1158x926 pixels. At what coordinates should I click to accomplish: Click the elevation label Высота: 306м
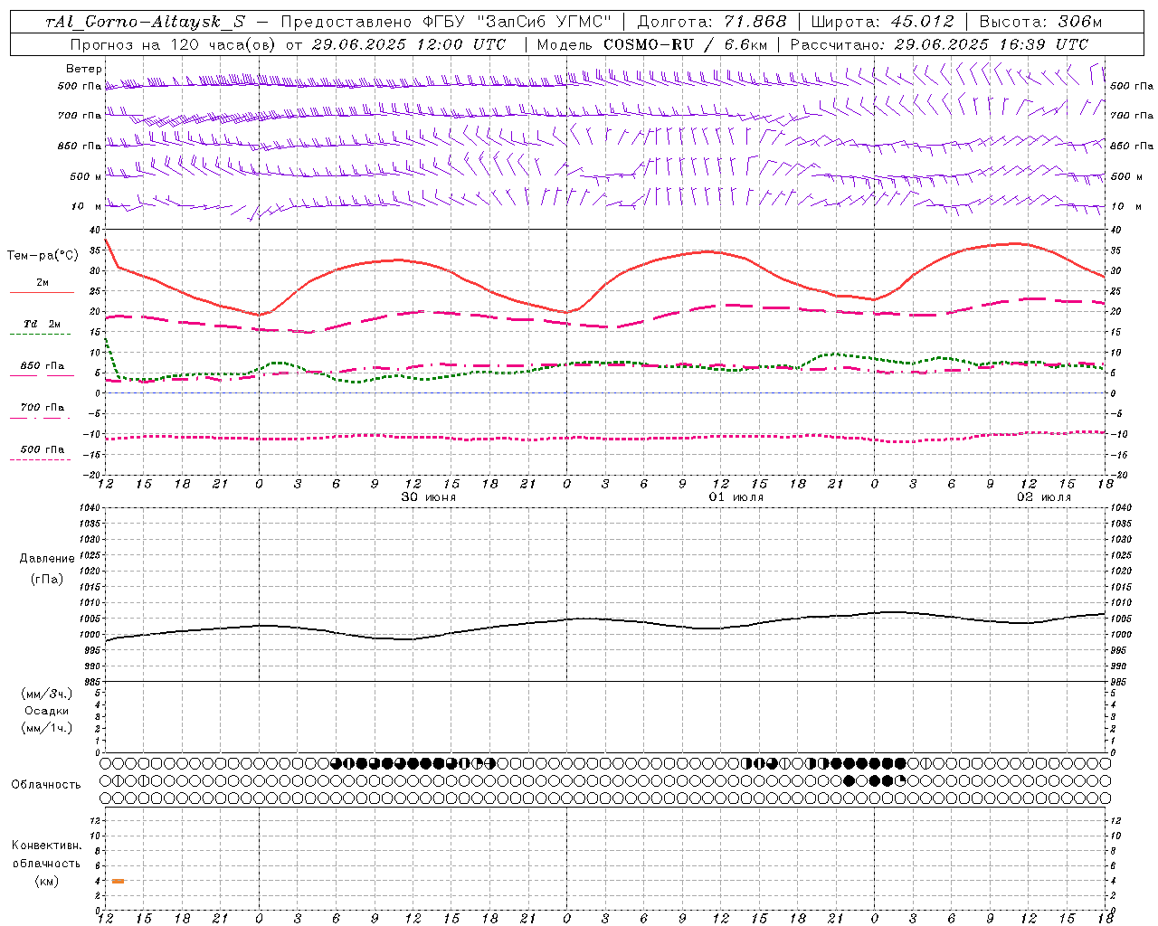click(1041, 22)
